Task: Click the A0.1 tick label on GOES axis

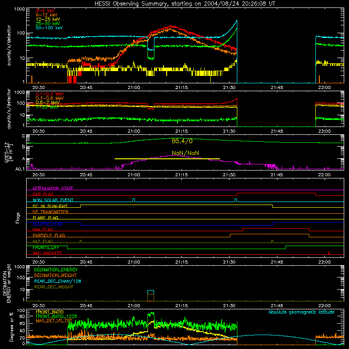Action: 20,169
